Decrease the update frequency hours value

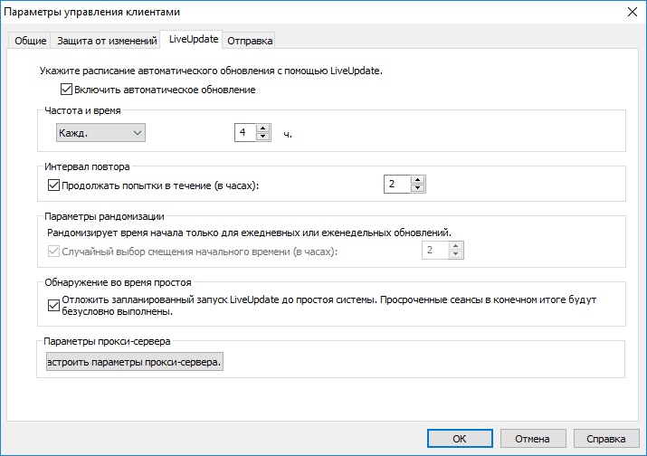263,138
